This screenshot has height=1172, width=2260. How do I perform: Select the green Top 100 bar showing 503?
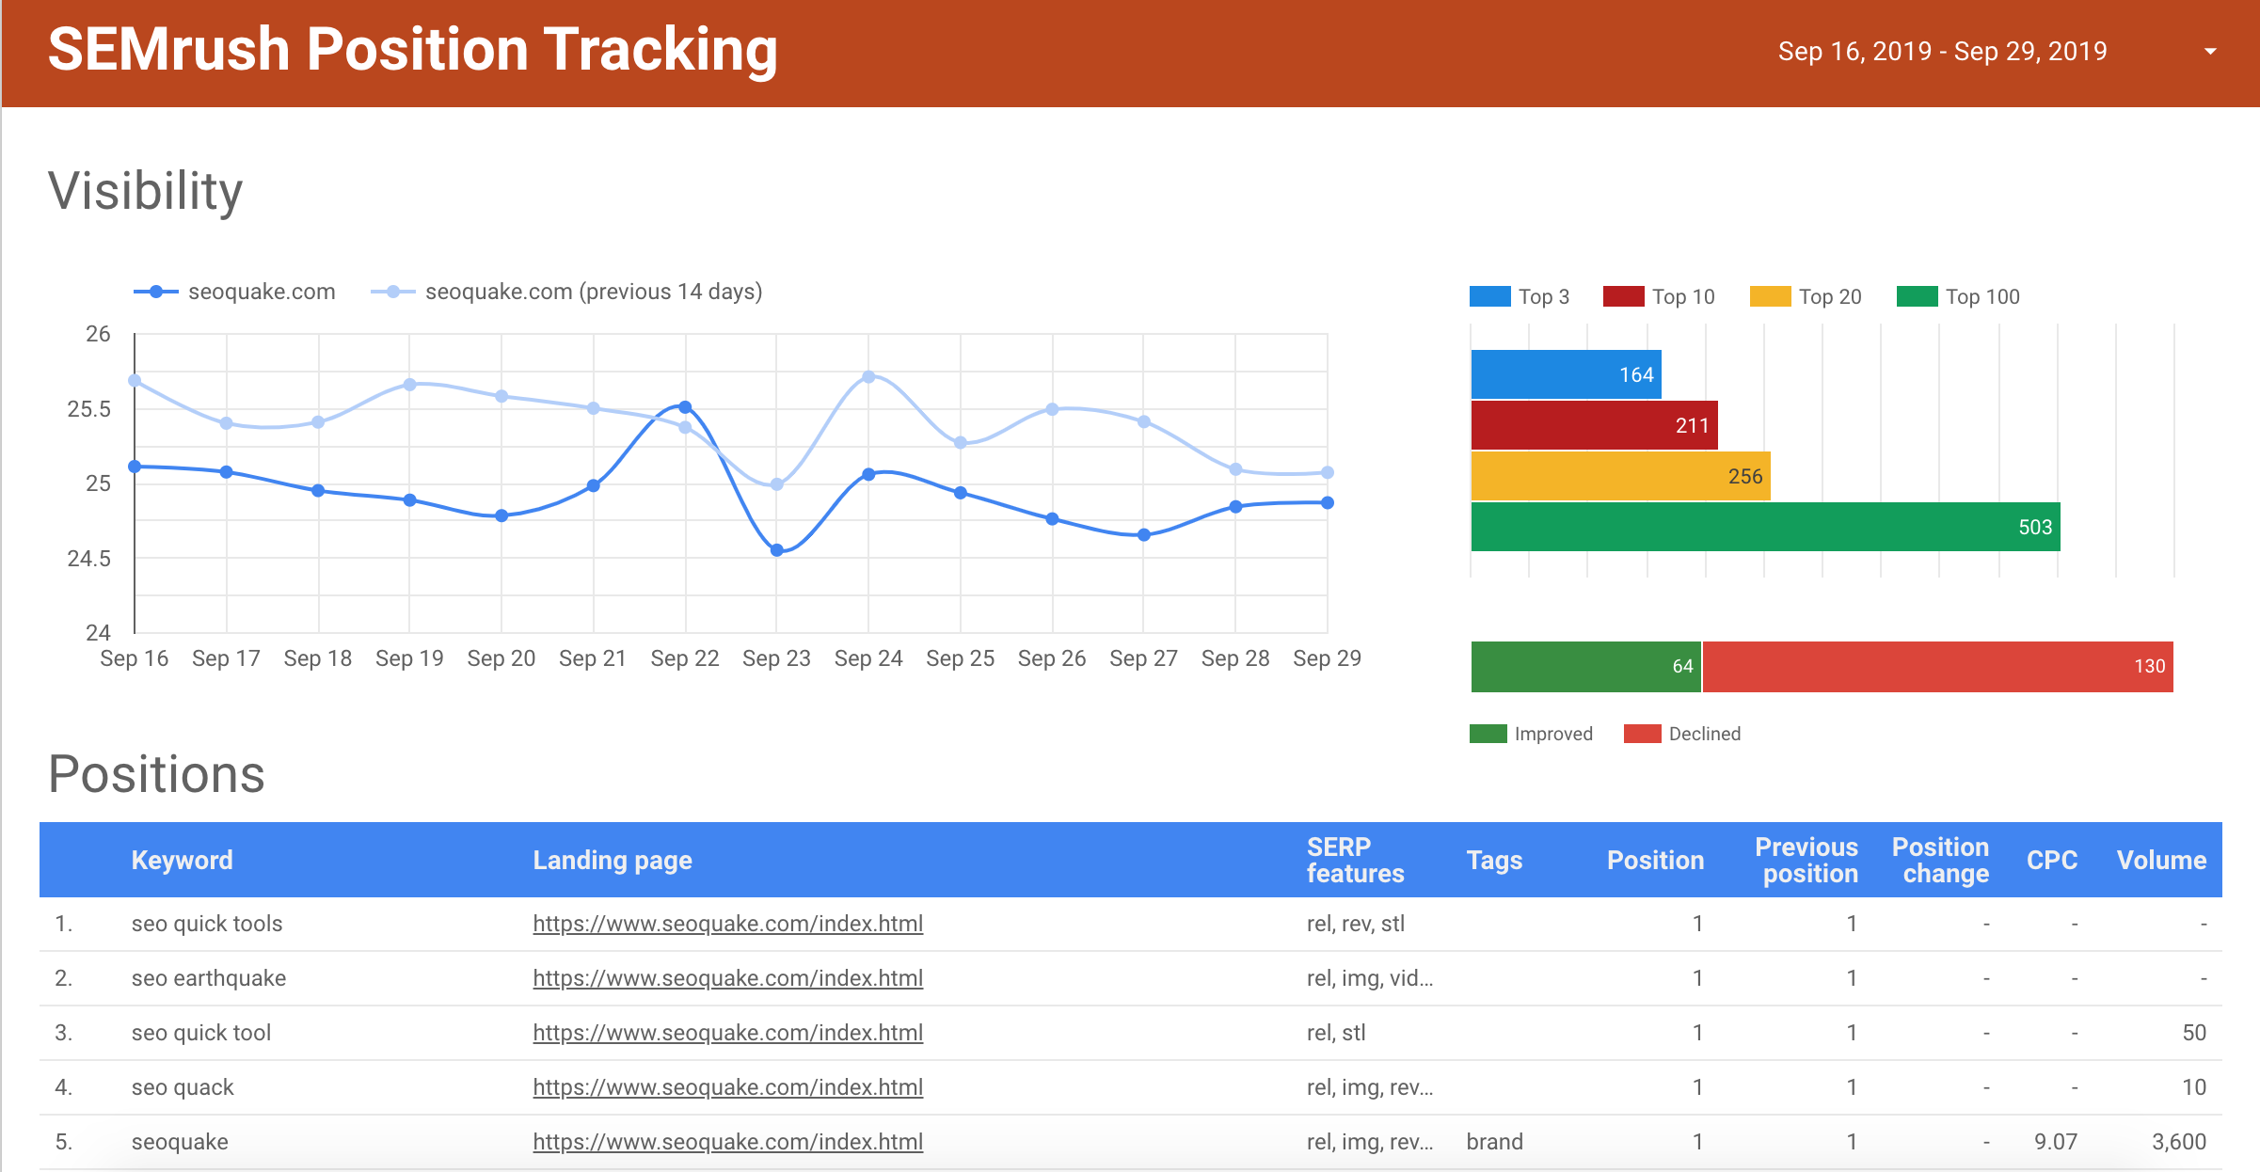(1765, 527)
